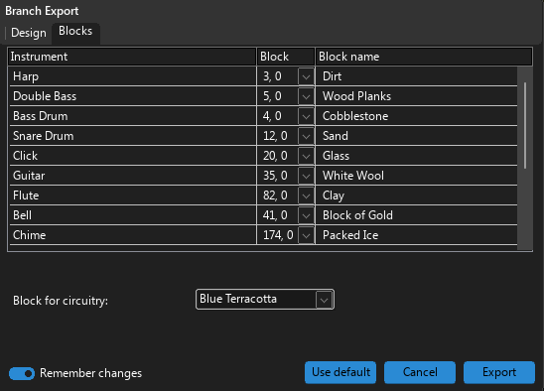Select the Flute instrument cell
Viewport: 544px width, 391px height.
click(x=133, y=195)
